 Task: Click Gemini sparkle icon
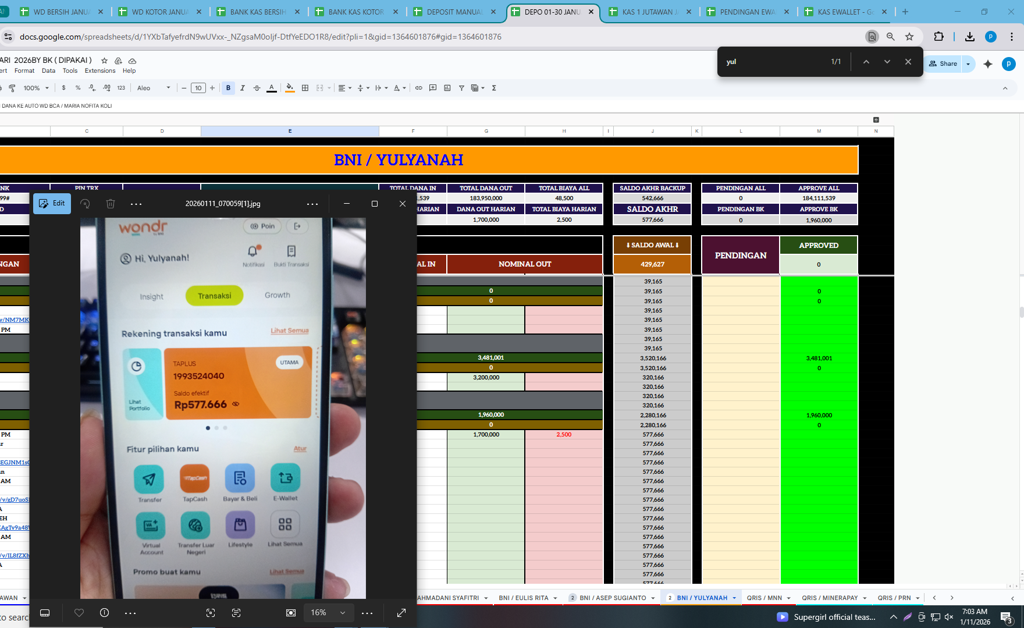point(988,64)
